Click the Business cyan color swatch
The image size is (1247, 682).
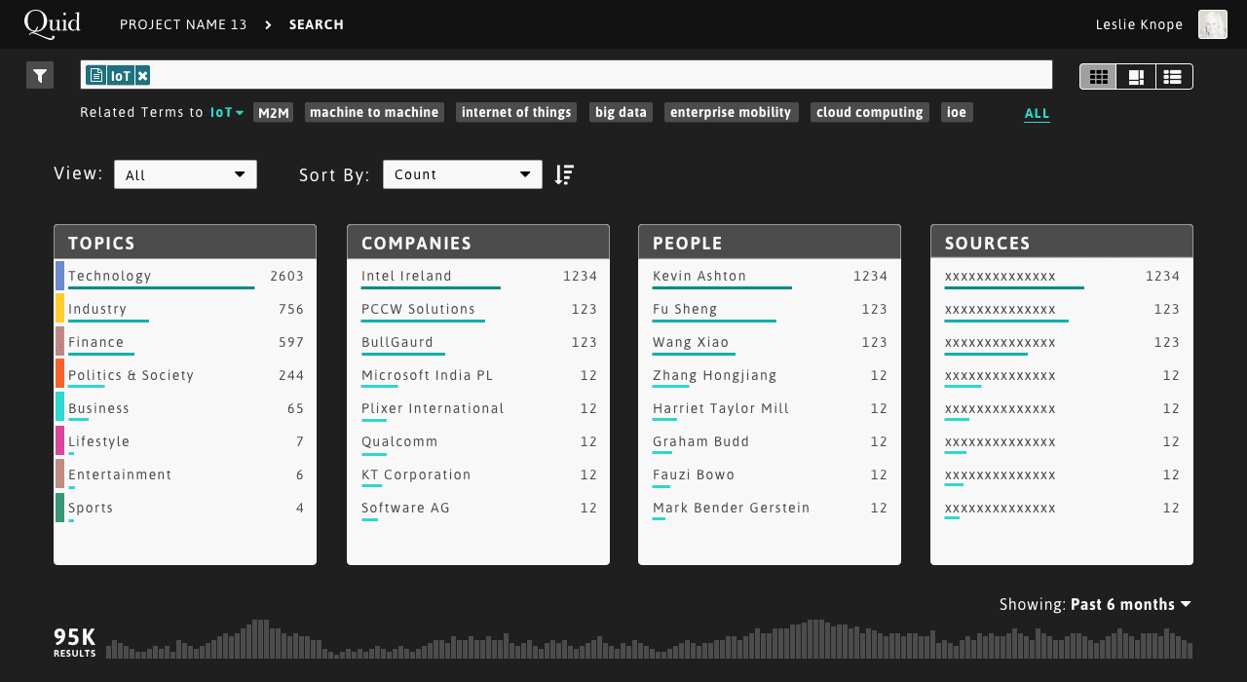(59, 408)
